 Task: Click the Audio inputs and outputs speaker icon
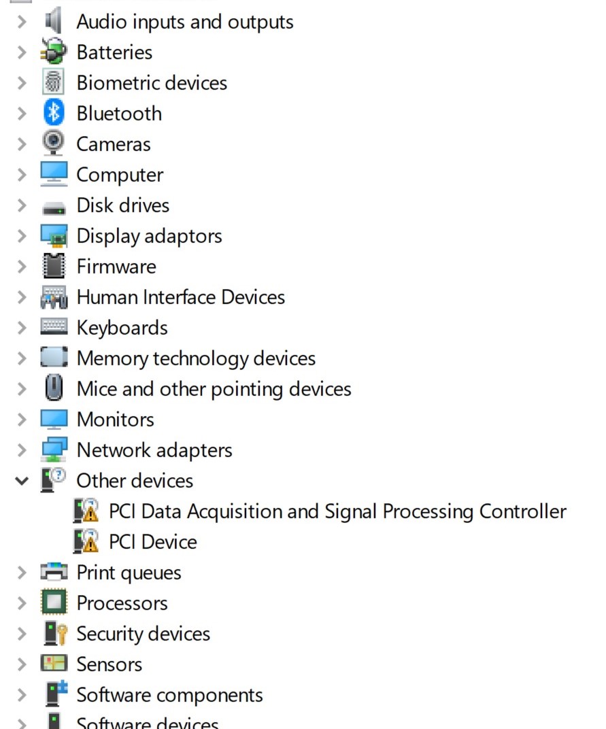coord(54,21)
